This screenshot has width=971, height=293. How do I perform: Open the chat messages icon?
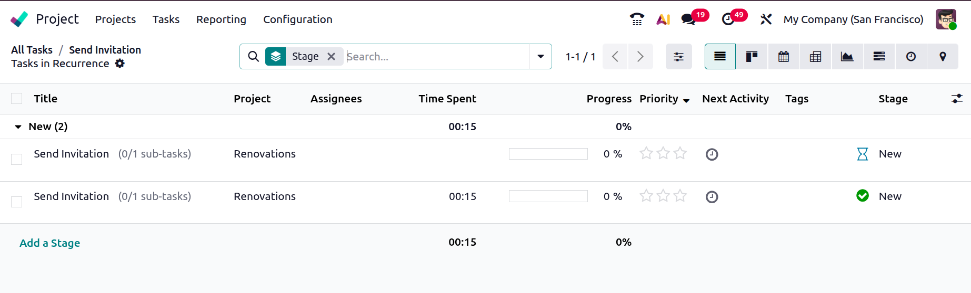[x=688, y=19]
